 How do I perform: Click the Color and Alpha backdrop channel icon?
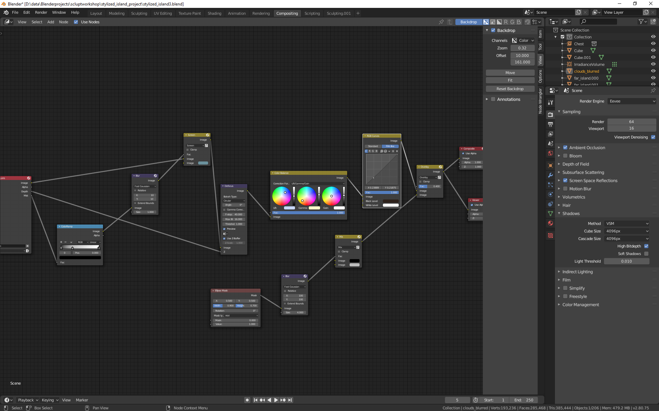point(486,22)
